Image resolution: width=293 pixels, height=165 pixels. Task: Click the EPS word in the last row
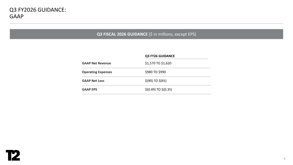pyautogui.click(x=94, y=89)
